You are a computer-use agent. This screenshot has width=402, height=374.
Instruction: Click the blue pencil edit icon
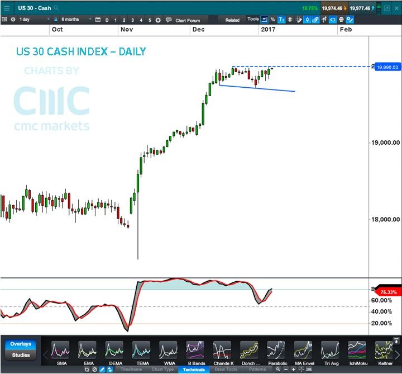pos(102,370)
